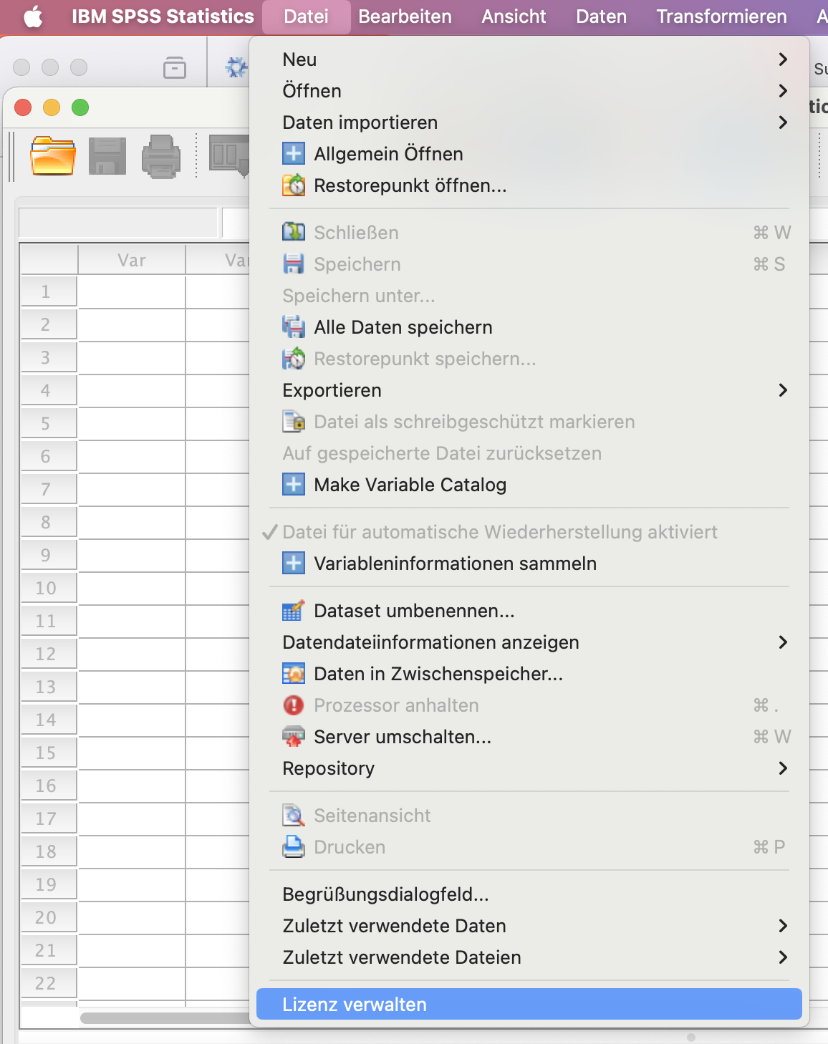Click Restorepunkt öffnen clock icon
Screen dimensions: 828x1044
tap(293, 185)
